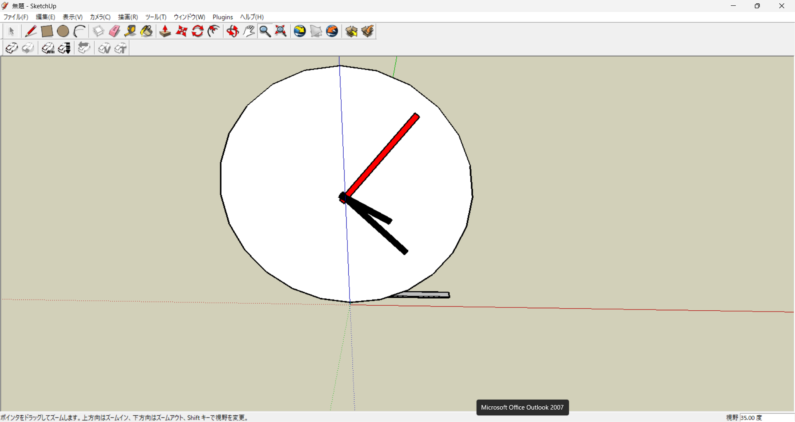Open the カメラ(C) menu

(100, 17)
